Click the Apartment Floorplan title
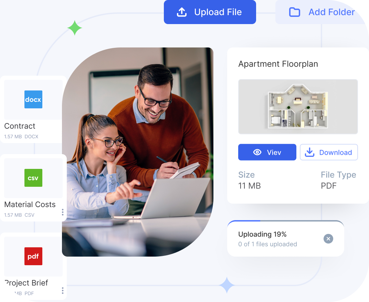This screenshot has height=302, width=369. point(278,64)
